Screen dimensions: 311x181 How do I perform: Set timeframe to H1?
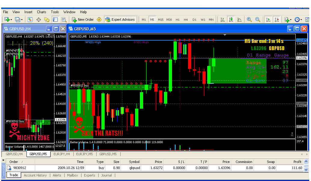177,20
